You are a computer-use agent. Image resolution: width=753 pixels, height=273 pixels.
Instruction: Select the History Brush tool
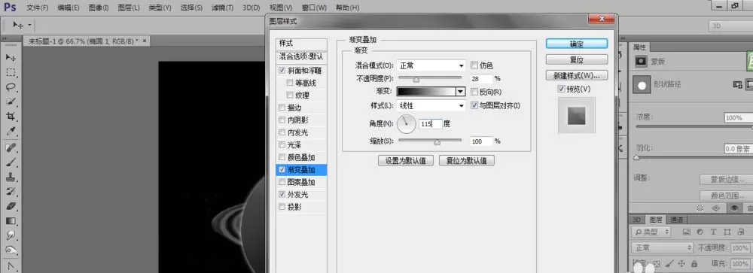(x=11, y=192)
